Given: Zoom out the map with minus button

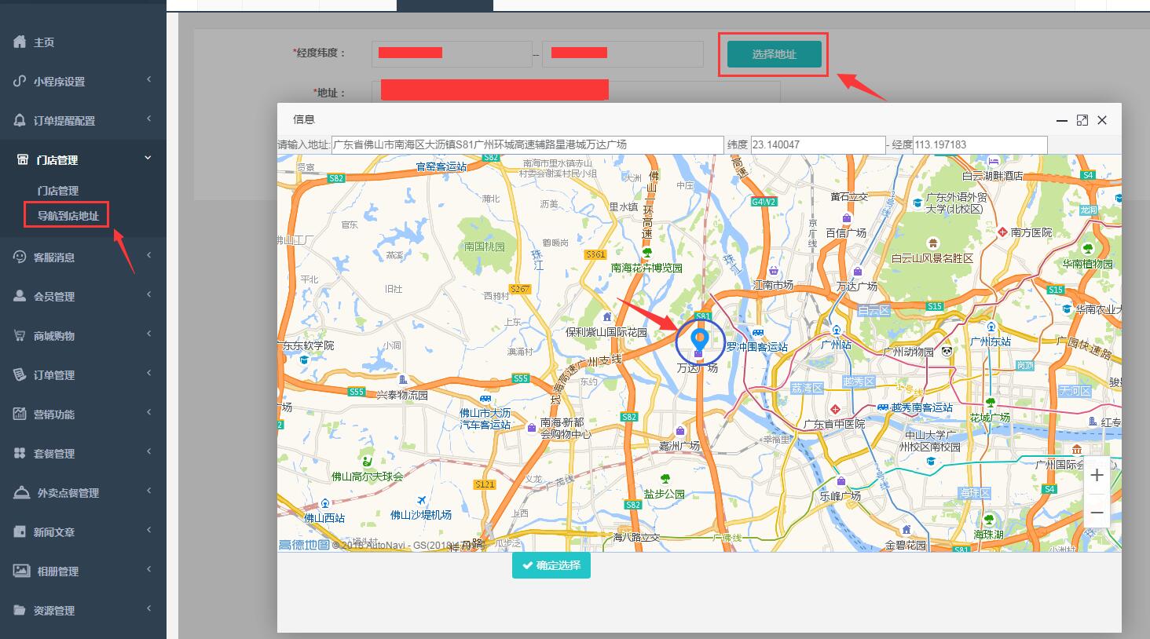Looking at the screenshot, I should (1097, 513).
